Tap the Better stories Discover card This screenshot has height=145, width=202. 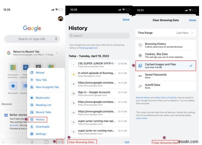point(14,121)
